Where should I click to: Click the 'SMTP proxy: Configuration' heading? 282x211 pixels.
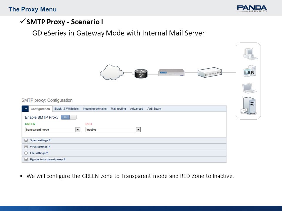pyautogui.click(x=47, y=100)
